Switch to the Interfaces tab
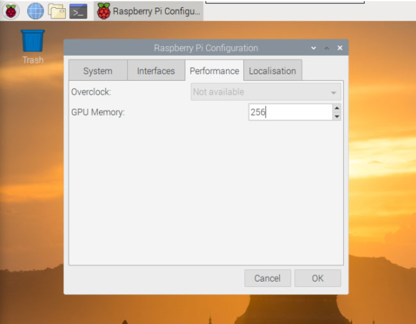 pyautogui.click(x=156, y=70)
